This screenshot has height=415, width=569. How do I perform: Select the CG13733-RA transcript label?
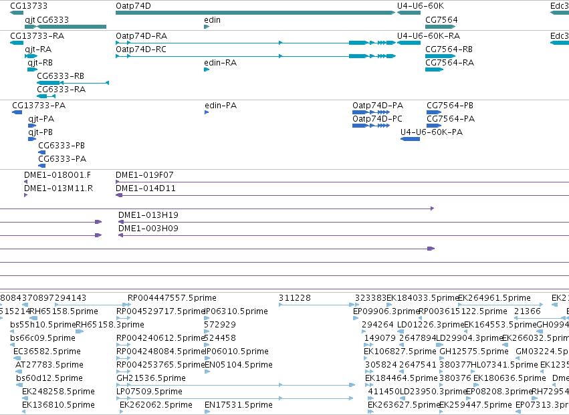point(37,36)
